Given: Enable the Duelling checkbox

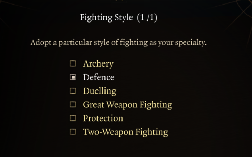Looking at the screenshot, I should point(73,91).
